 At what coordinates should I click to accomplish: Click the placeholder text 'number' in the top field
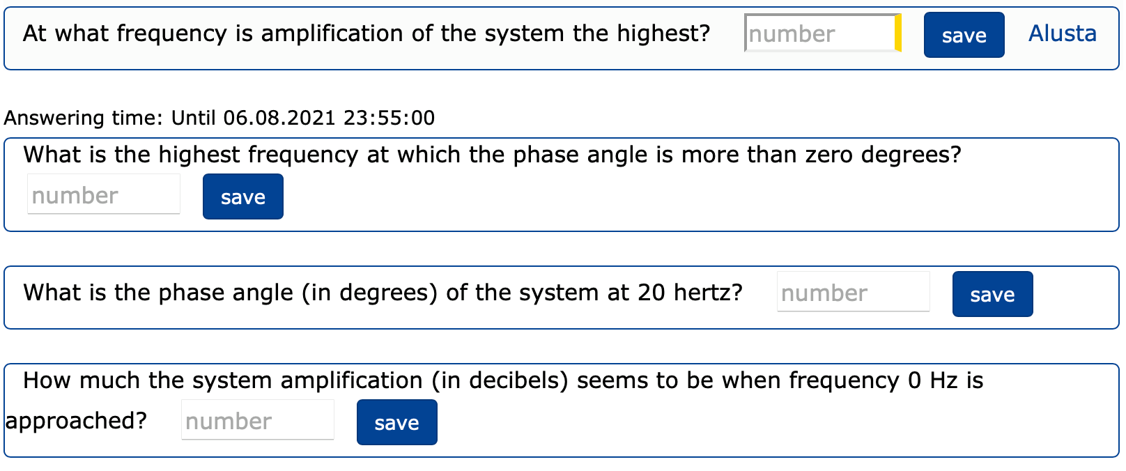(794, 34)
